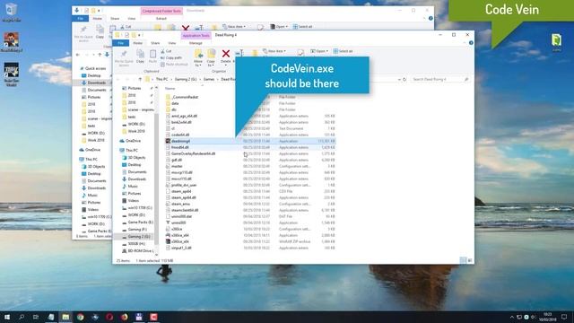Screen dimensions: 574x323
Task: Open Task View from the taskbar
Action: point(36,317)
